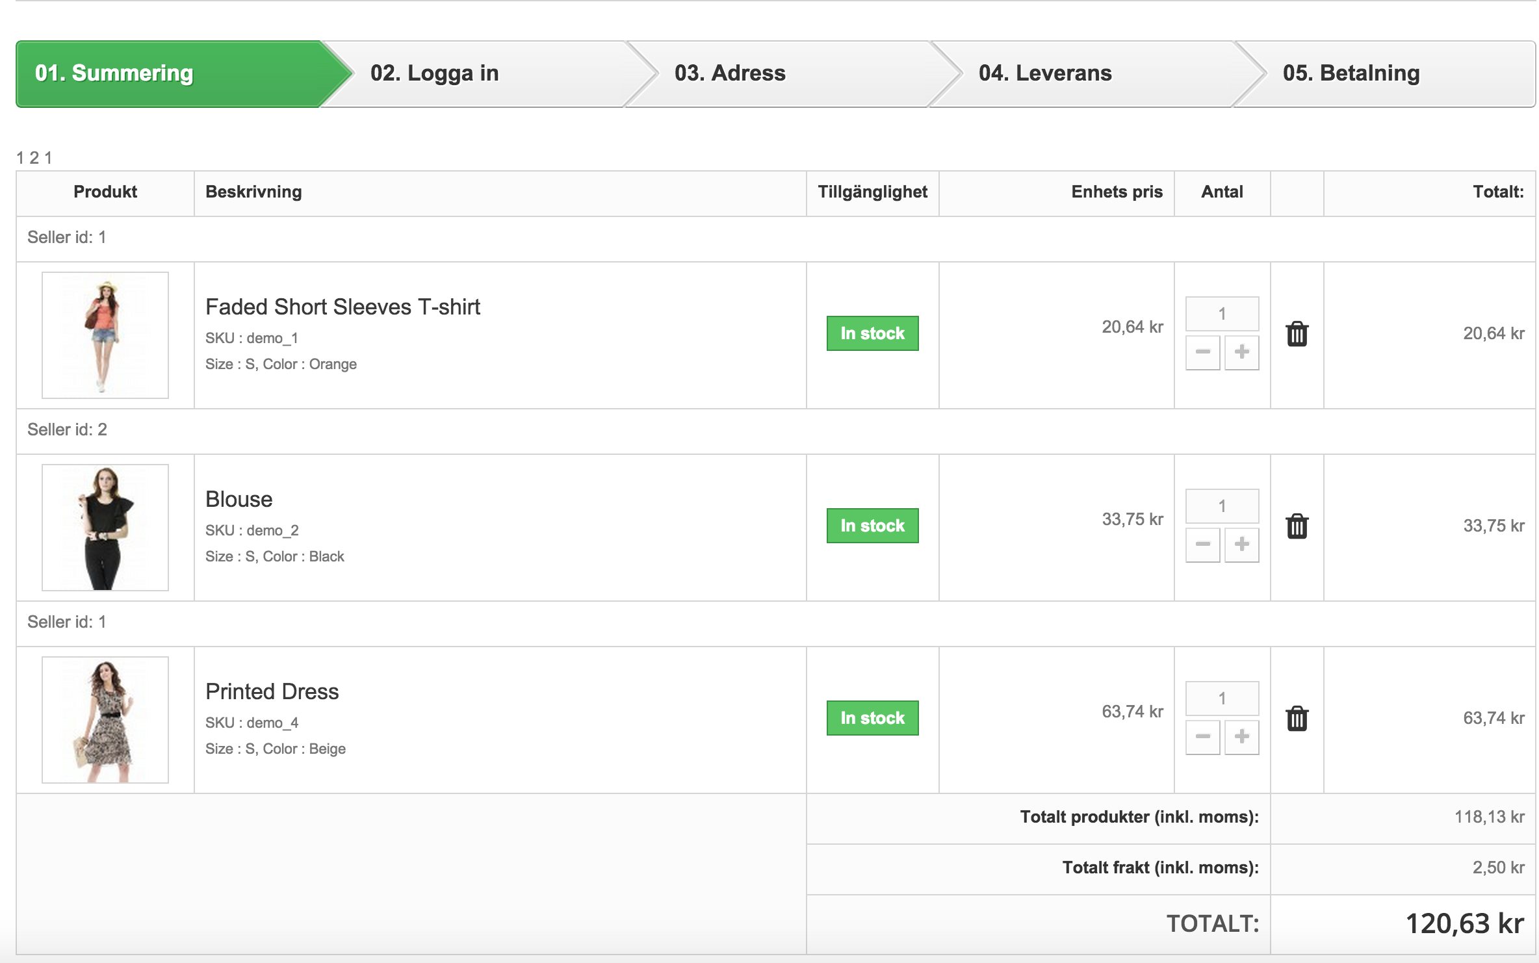Click the Printed Dress product thumbnail
Image resolution: width=1539 pixels, height=963 pixels.
[x=105, y=720]
